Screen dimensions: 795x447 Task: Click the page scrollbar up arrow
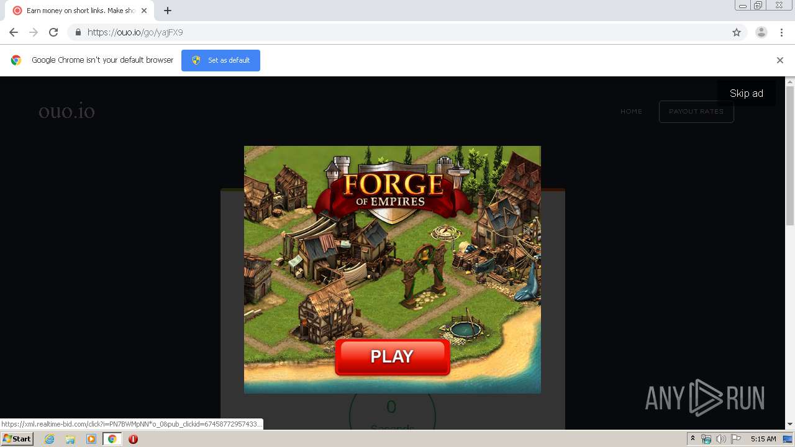(x=790, y=81)
